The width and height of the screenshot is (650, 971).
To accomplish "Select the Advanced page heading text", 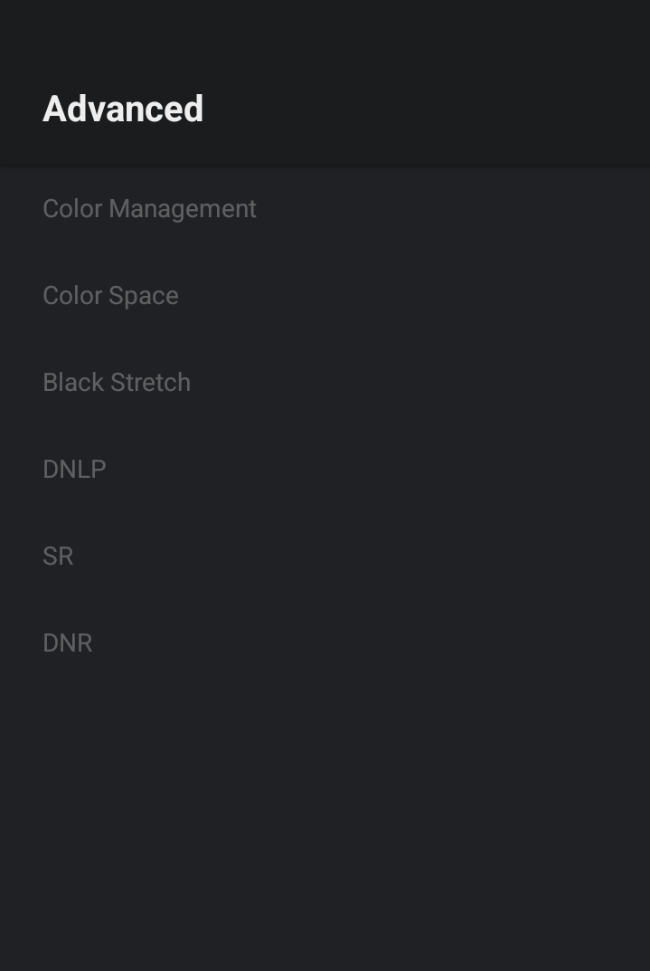I will point(123,109).
